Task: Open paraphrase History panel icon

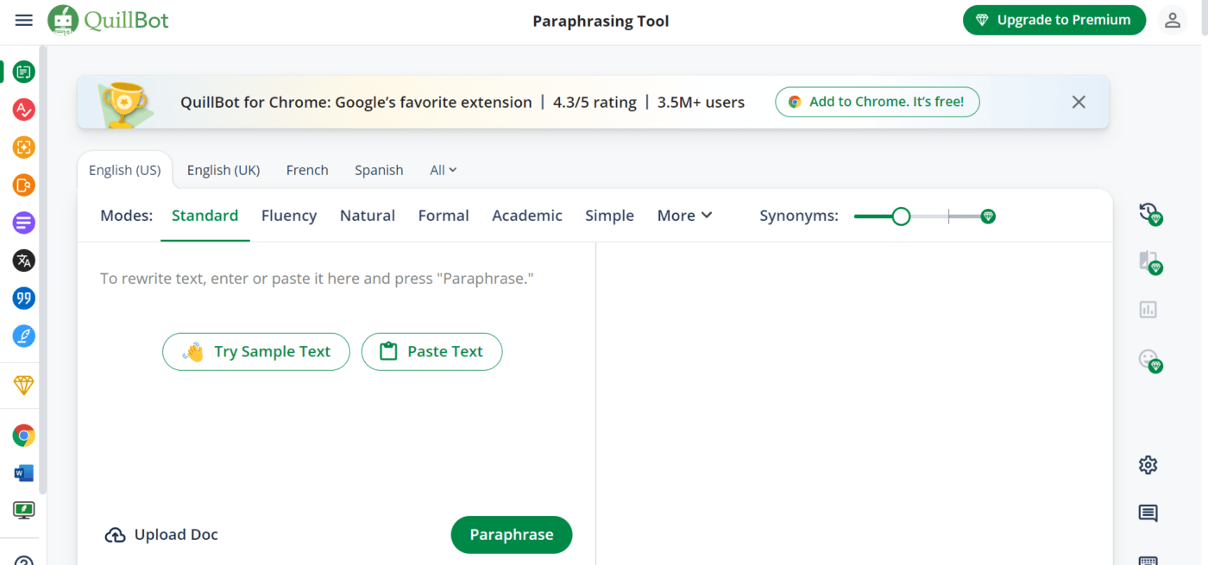Action: click(x=1150, y=213)
